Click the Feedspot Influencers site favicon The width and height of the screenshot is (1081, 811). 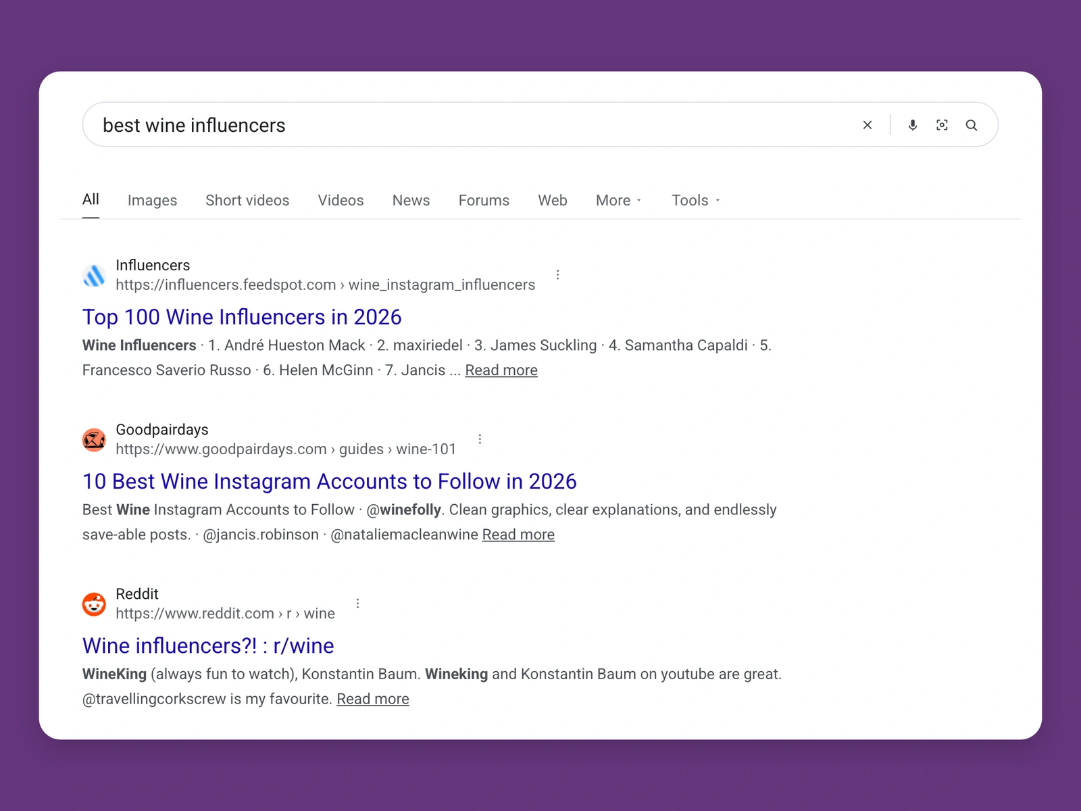coord(94,275)
